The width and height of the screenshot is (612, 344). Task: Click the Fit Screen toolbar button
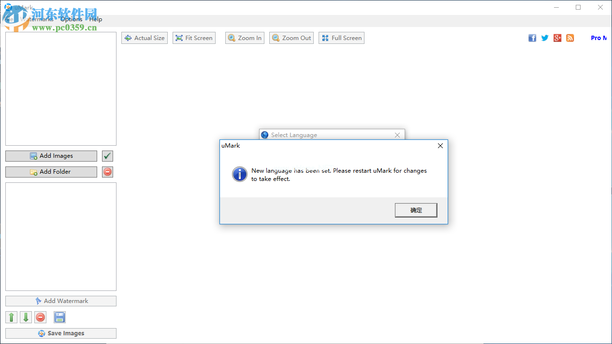pos(194,38)
